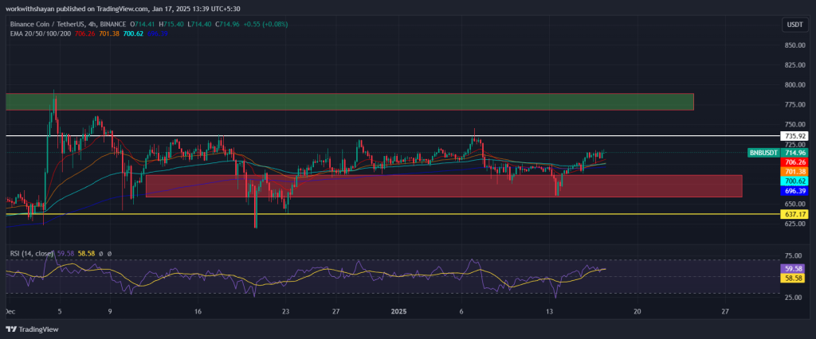
Task: Click the TradingView logo at the bottom
Action: [x=32, y=329]
